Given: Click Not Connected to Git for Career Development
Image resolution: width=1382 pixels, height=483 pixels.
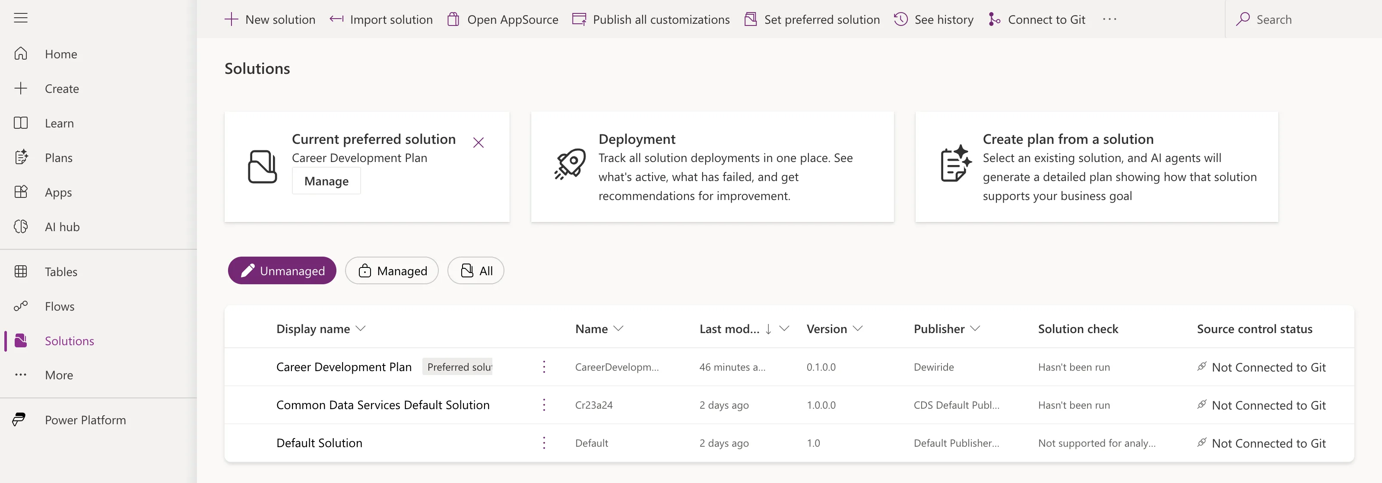Looking at the screenshot, I should coord(1261,367).
